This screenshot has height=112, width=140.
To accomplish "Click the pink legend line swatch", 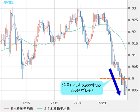I will [x=7, y=108].
